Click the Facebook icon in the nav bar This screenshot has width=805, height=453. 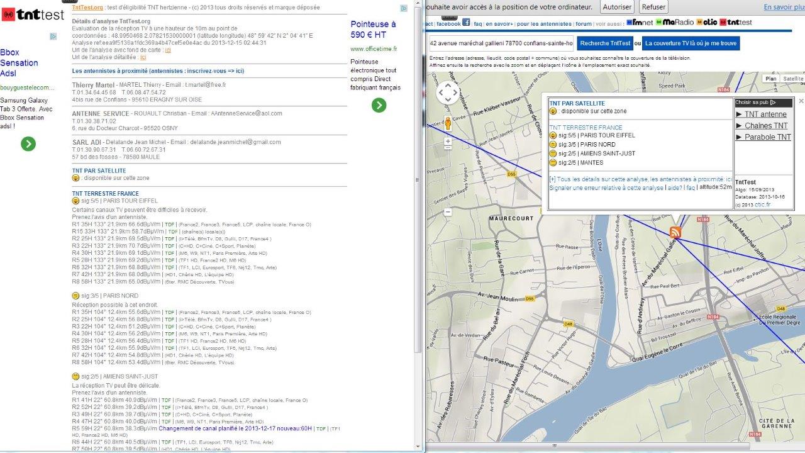466,22
